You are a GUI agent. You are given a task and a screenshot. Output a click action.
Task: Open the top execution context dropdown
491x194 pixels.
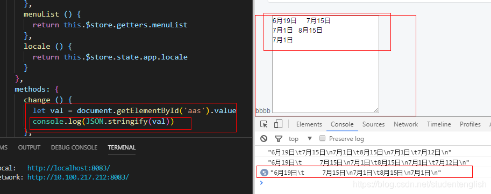tap(301, 138)
